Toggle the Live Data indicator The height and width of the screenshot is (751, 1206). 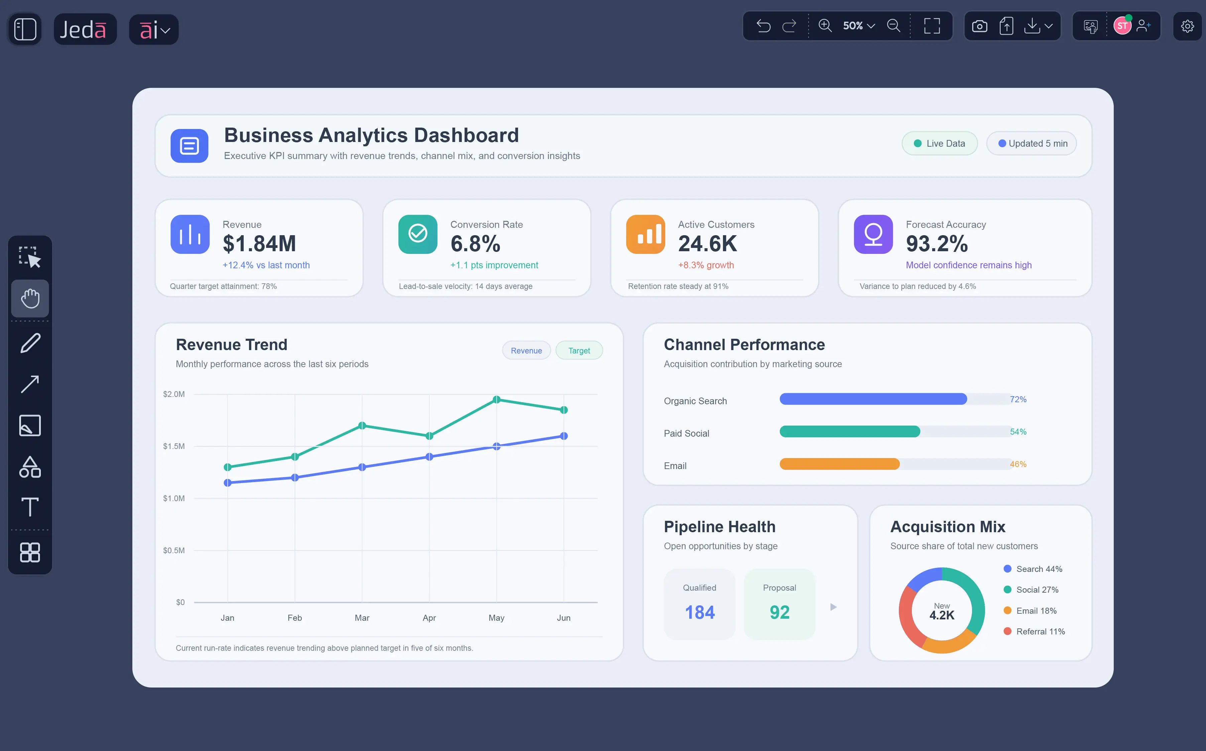939,143
